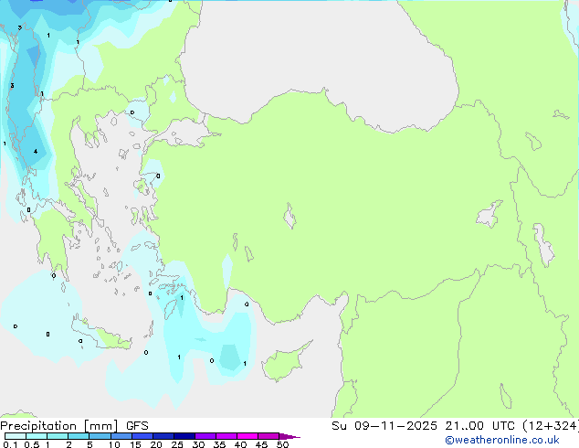Click the '21..00 UTC' time text
This screenshot has height=448, width=579.
(479, 426)
